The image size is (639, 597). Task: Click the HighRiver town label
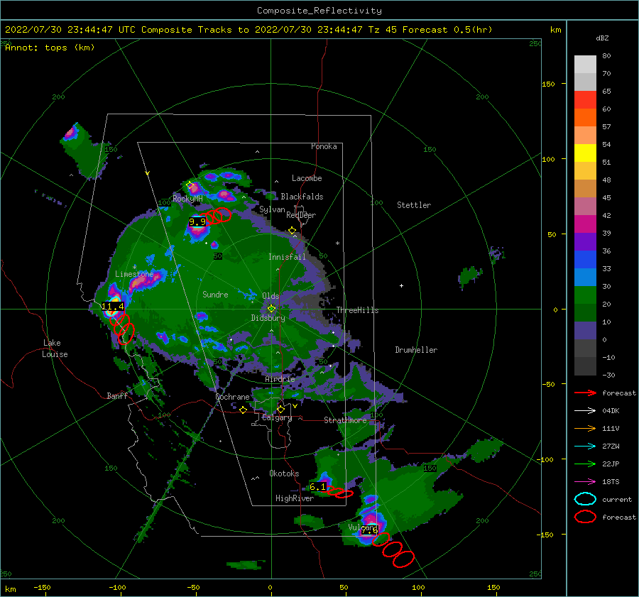pos(295,498)
